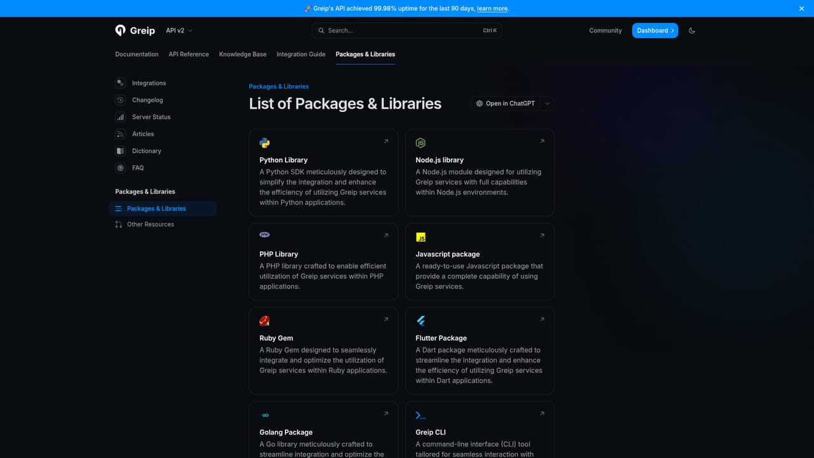Open the Knowledge Base tab
814x458 pixels.
tap(243, 54)
